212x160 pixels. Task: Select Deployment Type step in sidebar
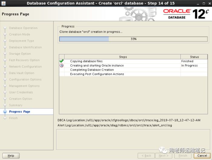(22, 41)
